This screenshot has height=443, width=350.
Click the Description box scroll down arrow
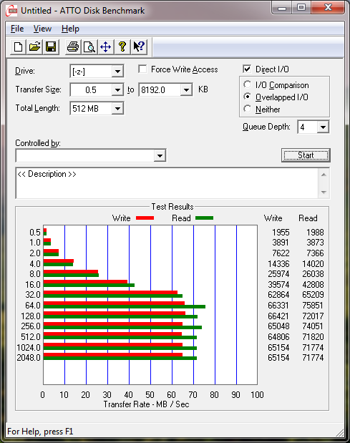324,192
